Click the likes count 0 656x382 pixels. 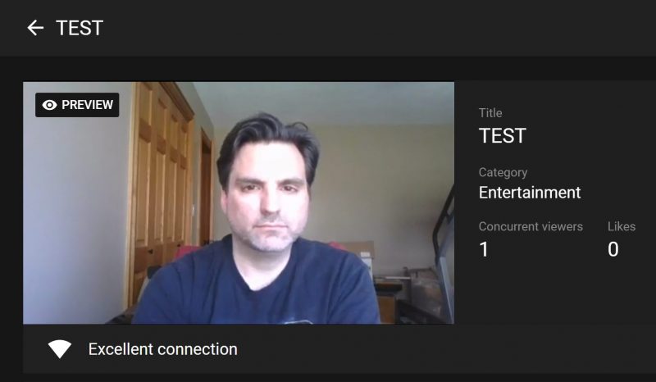613,249
